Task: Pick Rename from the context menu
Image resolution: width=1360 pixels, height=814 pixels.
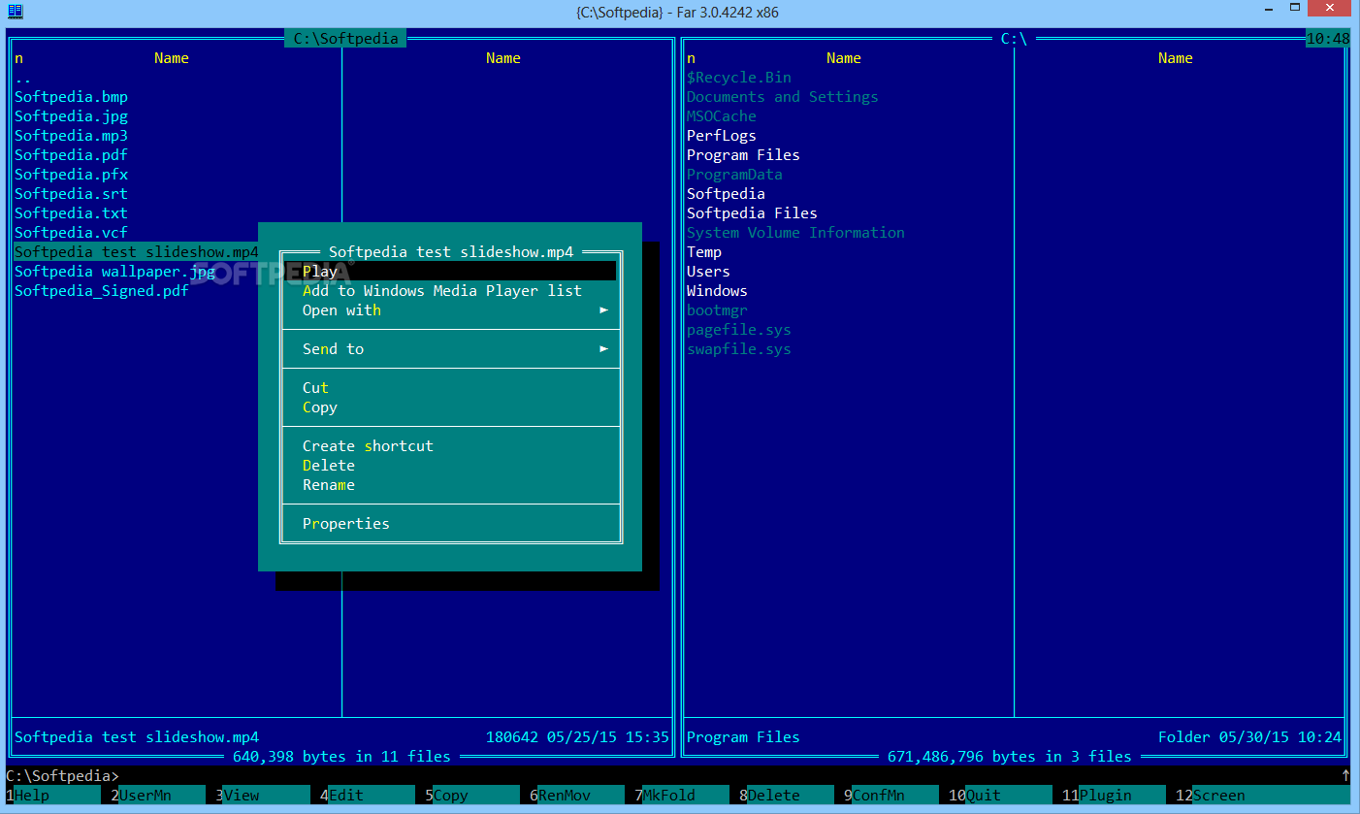Action: [329, 485]
